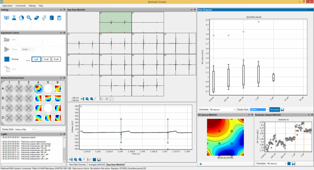Zoom in on the raw data grid
Image resolution: width=314 pixels, height=170 pixels.
[x=87, y=99]
